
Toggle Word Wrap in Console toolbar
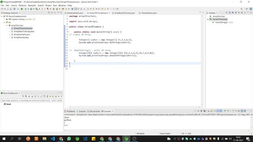(215, 111)
